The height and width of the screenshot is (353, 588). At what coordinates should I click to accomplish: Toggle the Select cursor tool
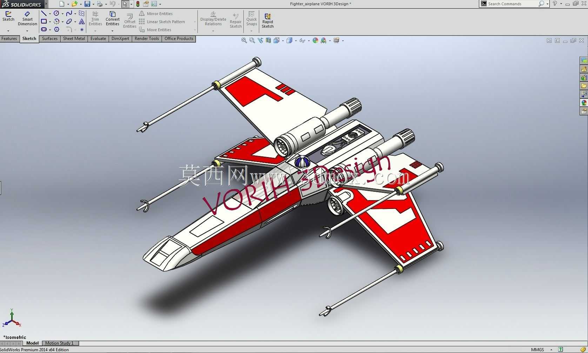[x=125, y=4]
